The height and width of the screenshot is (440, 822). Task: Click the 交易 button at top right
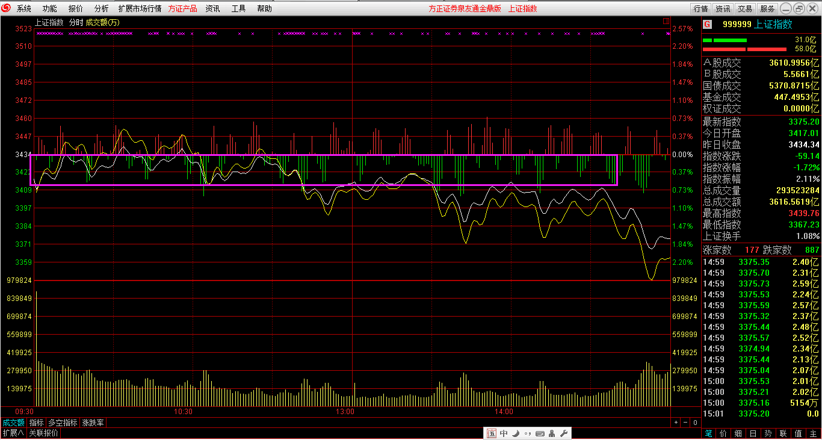click(x=745, y=8)
